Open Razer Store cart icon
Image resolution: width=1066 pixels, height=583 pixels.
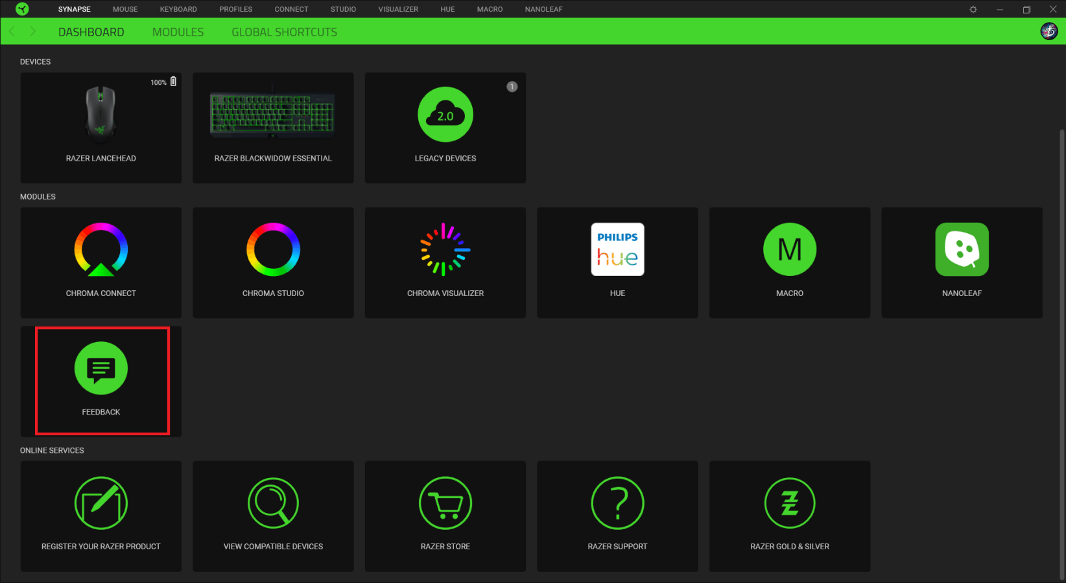[x=445, y=503]
